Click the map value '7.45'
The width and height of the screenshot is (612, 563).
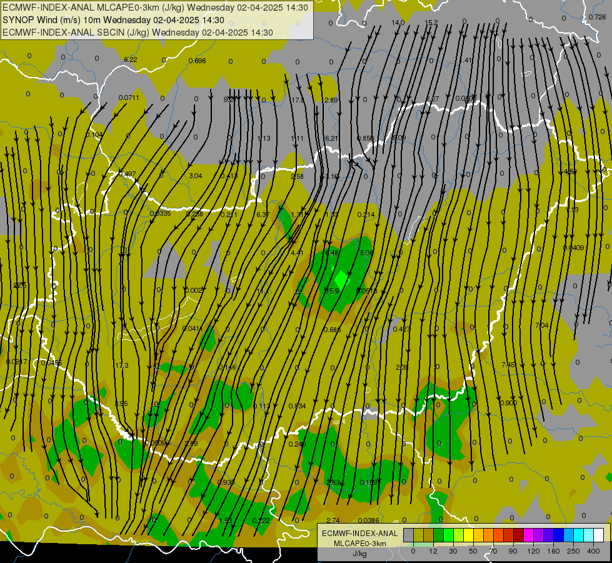508,365
